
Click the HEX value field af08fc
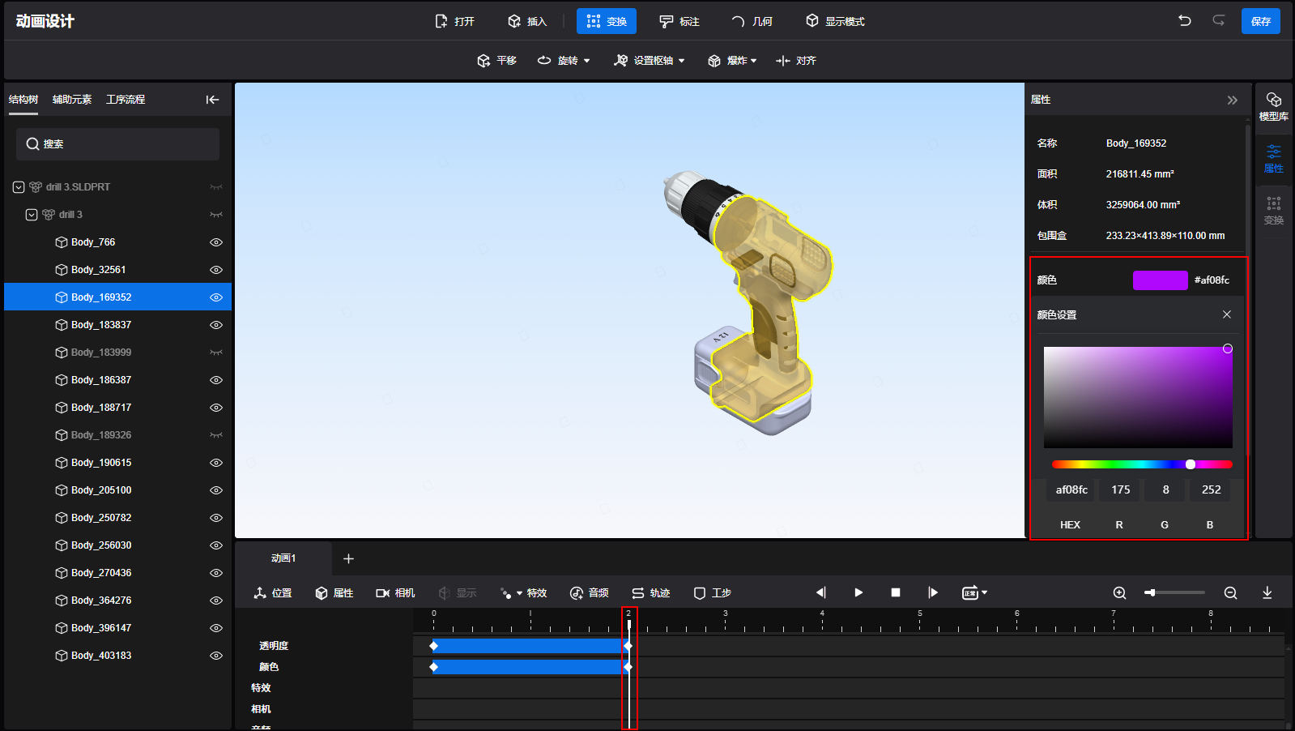1071,489
